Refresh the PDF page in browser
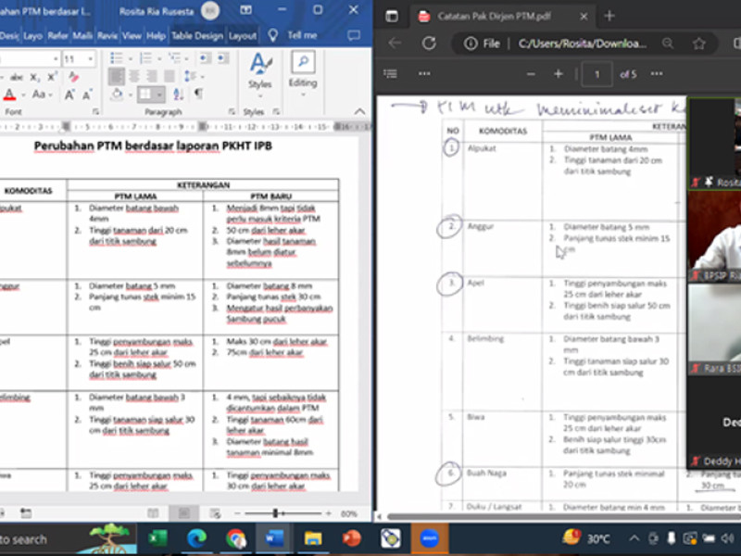The width and height of the screenshot is (741, 556). coord(429,44)
